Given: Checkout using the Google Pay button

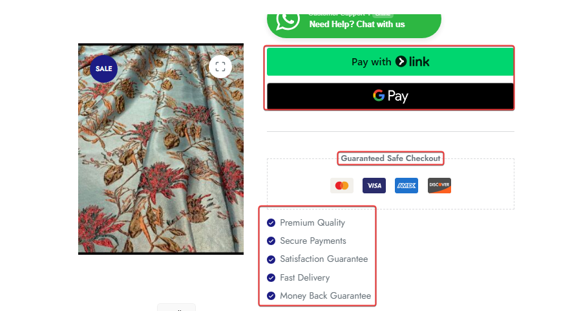Looking at the screenshot, I should [x=390, y=96].
